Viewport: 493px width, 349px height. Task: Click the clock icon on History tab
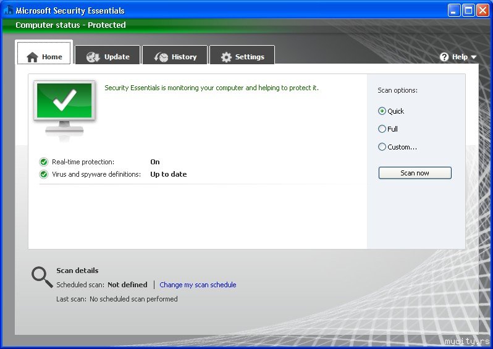(x=161, y=57)
